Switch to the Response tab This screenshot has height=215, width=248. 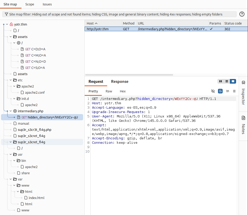[x=120, y=82]
